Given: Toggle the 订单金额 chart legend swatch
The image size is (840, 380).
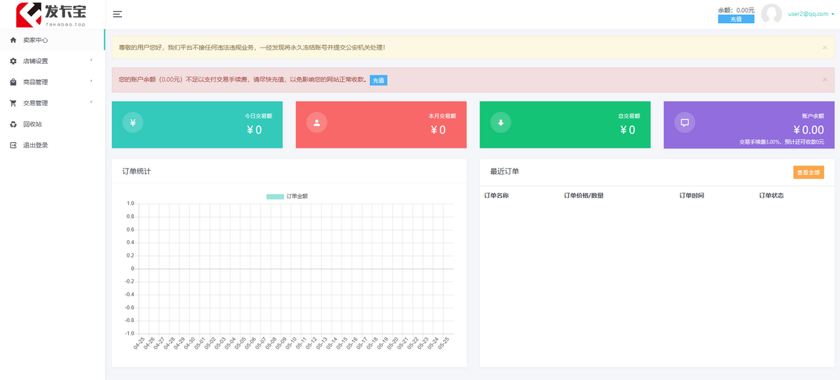Looking at the screenshot, I should [x=274, y=197].
